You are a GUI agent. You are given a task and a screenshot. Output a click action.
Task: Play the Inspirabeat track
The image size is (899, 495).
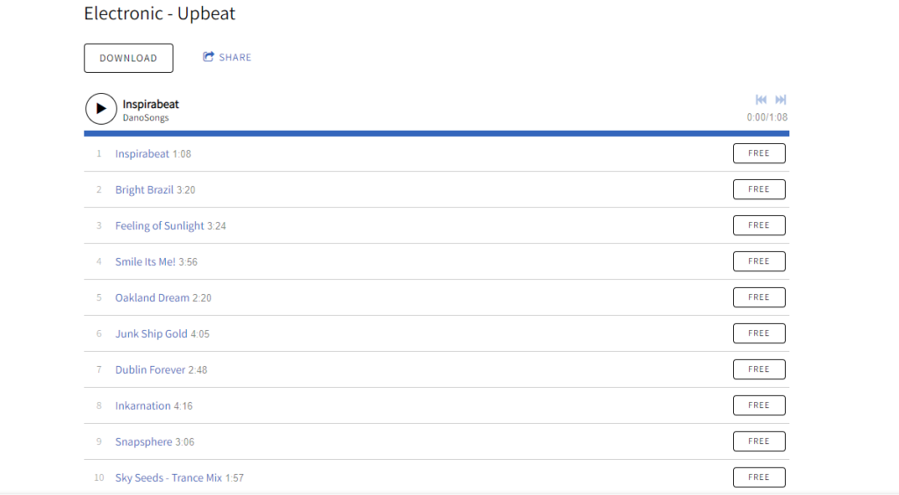(x=101, y=109)
